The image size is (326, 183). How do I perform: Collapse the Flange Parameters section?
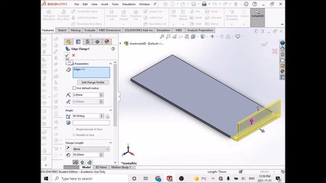[111, 64]
